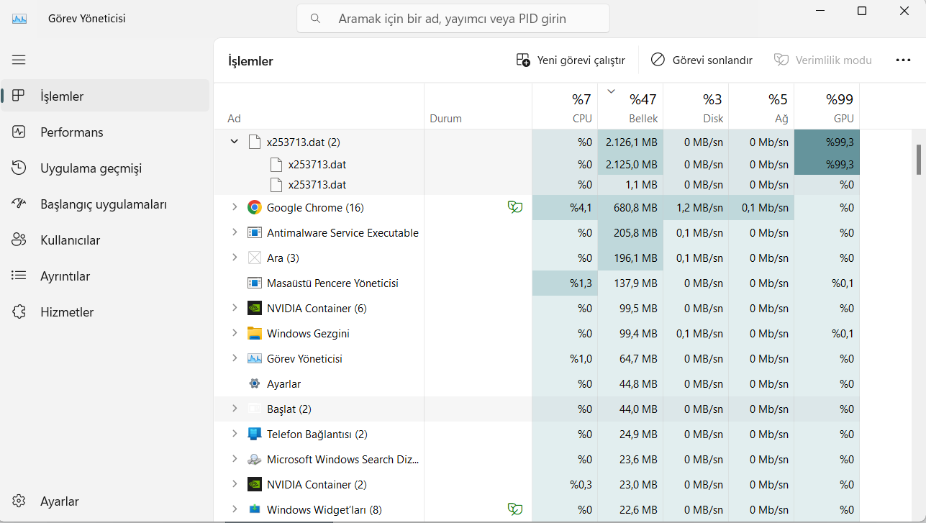The height and width of the screenshot is (523, 926).
Task: Click the Microsoft Windows Search process icon
Action: 254,460
